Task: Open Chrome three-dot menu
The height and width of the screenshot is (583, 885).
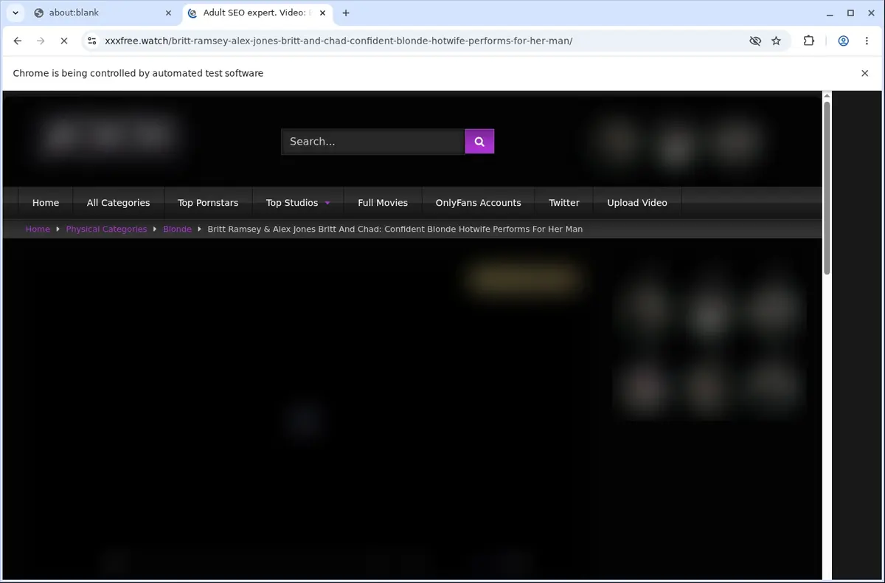Action: (868, 41)
